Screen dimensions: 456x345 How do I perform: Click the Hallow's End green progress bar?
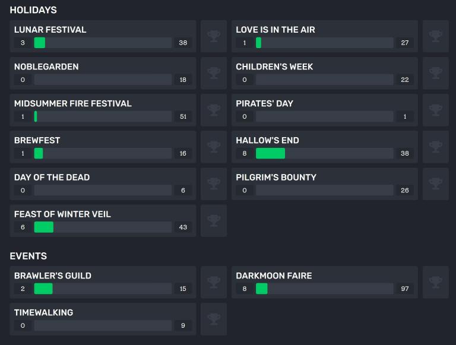coord(270,153)
